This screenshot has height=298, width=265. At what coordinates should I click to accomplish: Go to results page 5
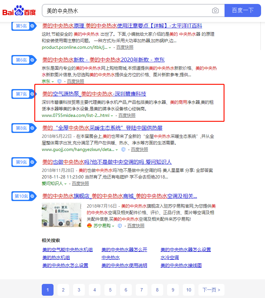pos(110,290)
